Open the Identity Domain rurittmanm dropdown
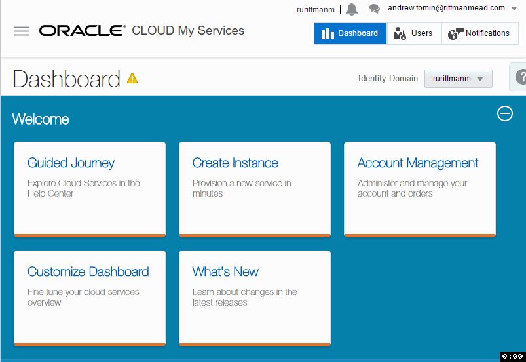The width and height of the screenshot is (526, 362). pos(459,79)
